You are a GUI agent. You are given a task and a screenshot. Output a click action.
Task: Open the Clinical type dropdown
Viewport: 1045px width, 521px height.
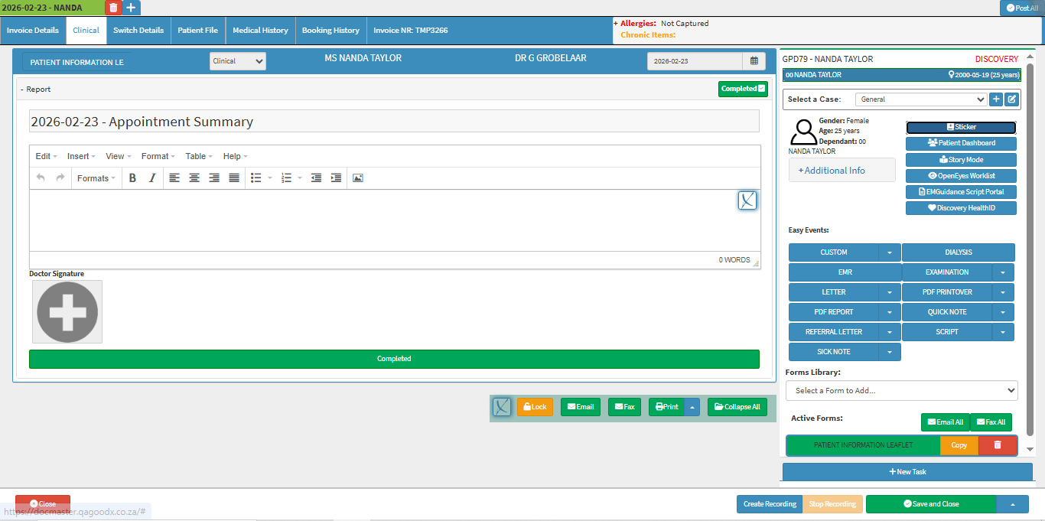pyautogui.click(x=238, y=61)
